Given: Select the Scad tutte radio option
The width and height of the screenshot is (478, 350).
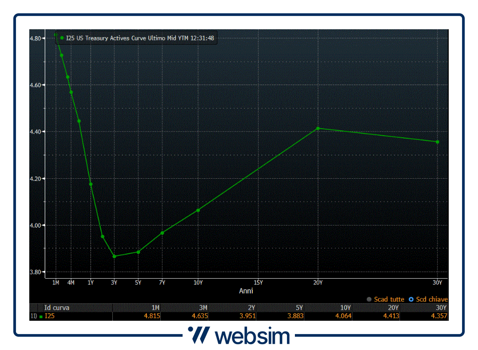Looking at the screenshot, I should 369,299.
